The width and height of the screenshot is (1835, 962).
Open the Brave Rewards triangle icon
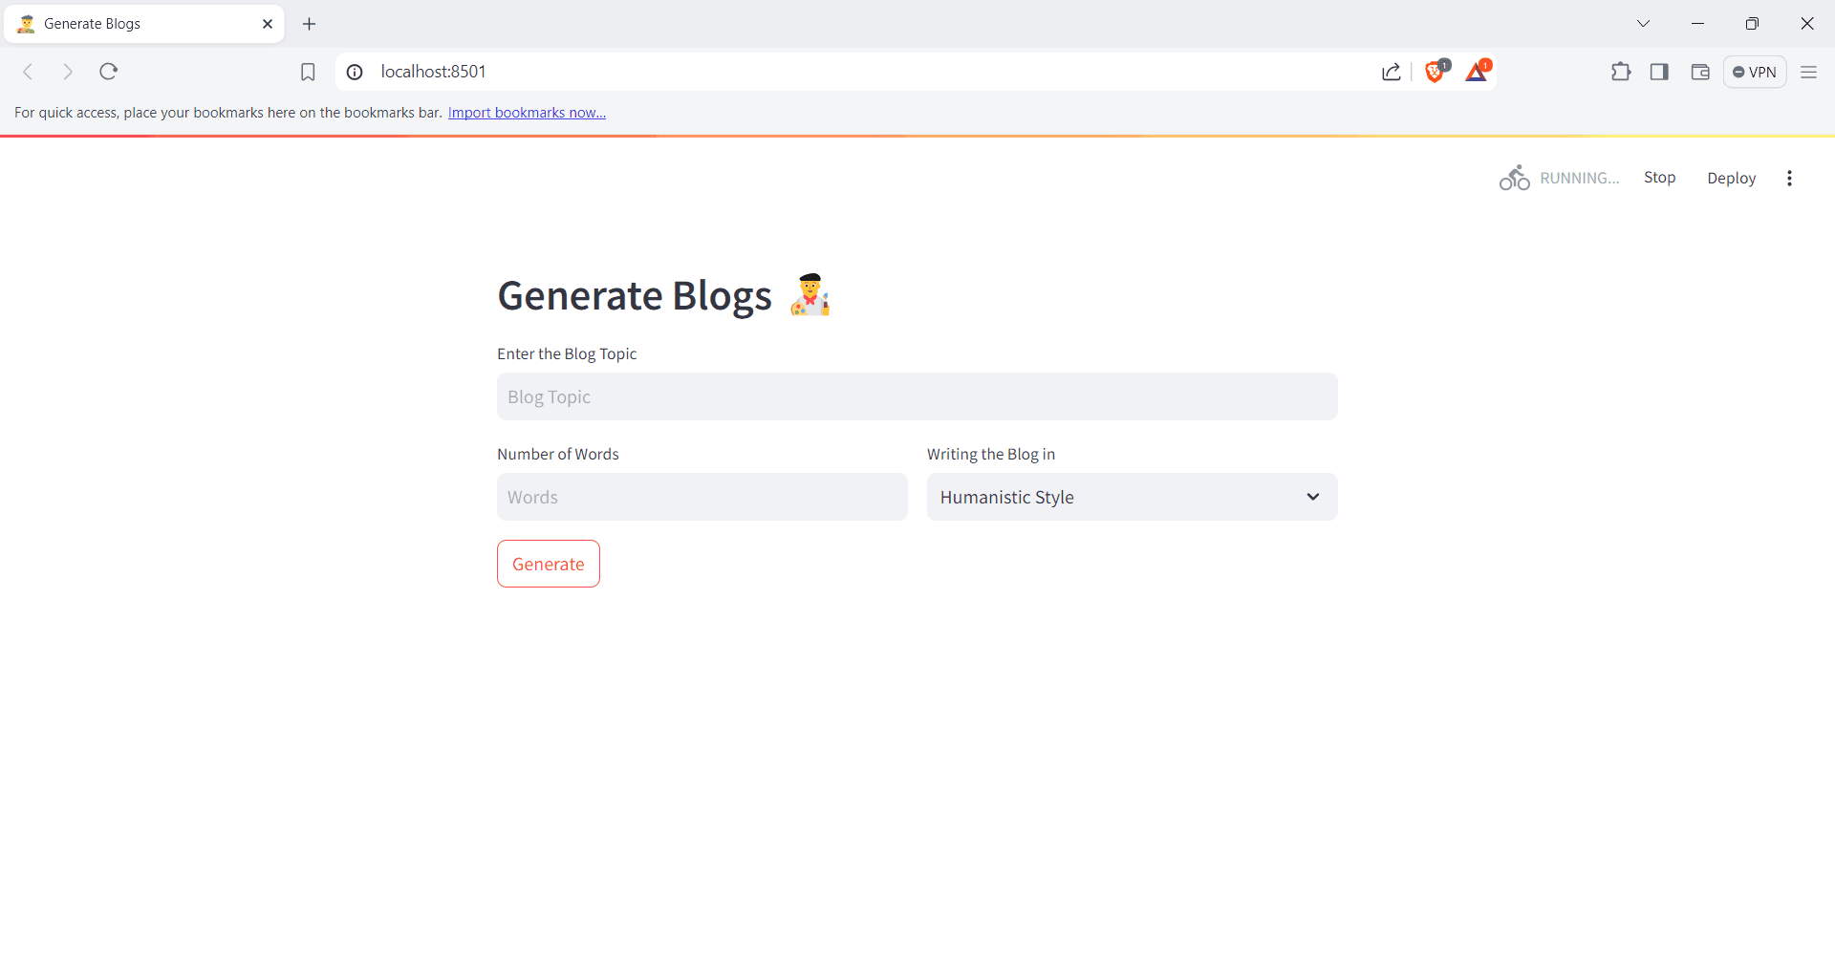[1477, 72]
